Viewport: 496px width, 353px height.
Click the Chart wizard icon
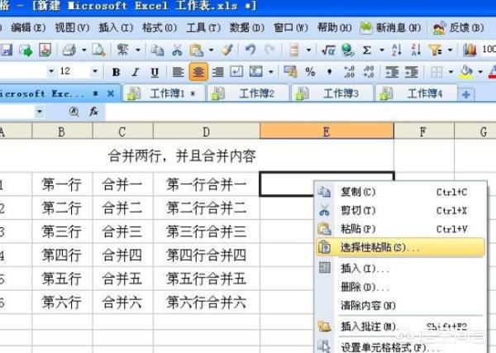pos(470,50)
